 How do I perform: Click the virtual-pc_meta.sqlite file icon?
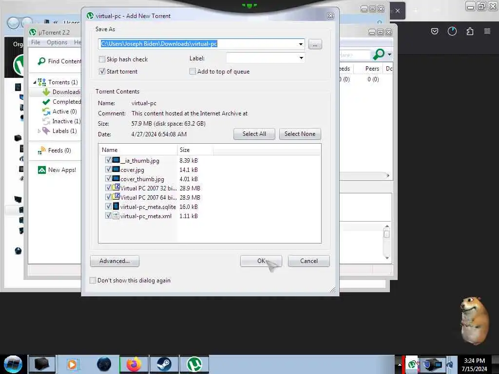tap(116, 206)
